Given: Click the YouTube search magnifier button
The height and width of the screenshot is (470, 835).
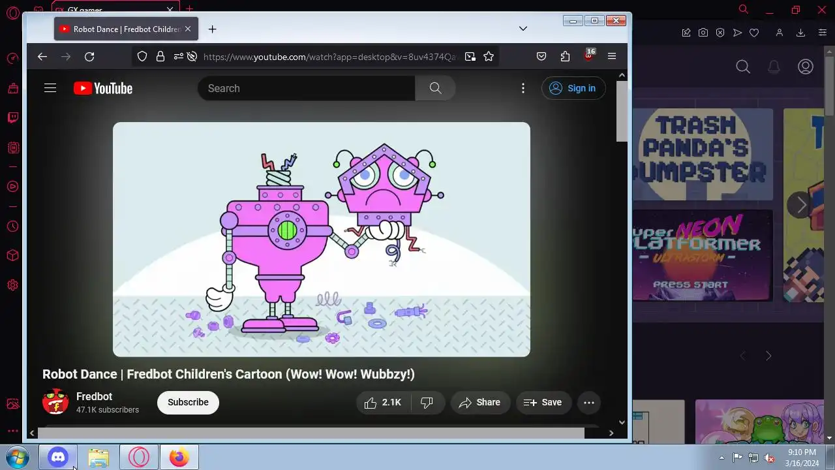Looking at the screenshot, I should click(x=435, y=88).
